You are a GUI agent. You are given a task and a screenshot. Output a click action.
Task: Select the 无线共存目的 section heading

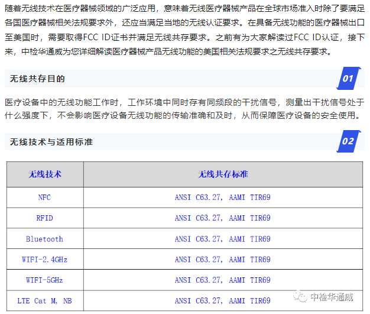coord(37,79)
